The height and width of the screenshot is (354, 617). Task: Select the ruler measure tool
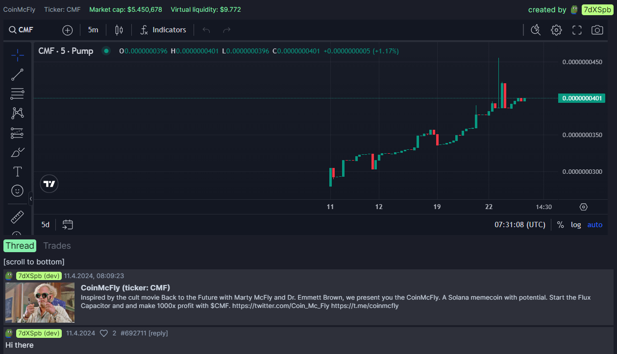pos(18,217)
